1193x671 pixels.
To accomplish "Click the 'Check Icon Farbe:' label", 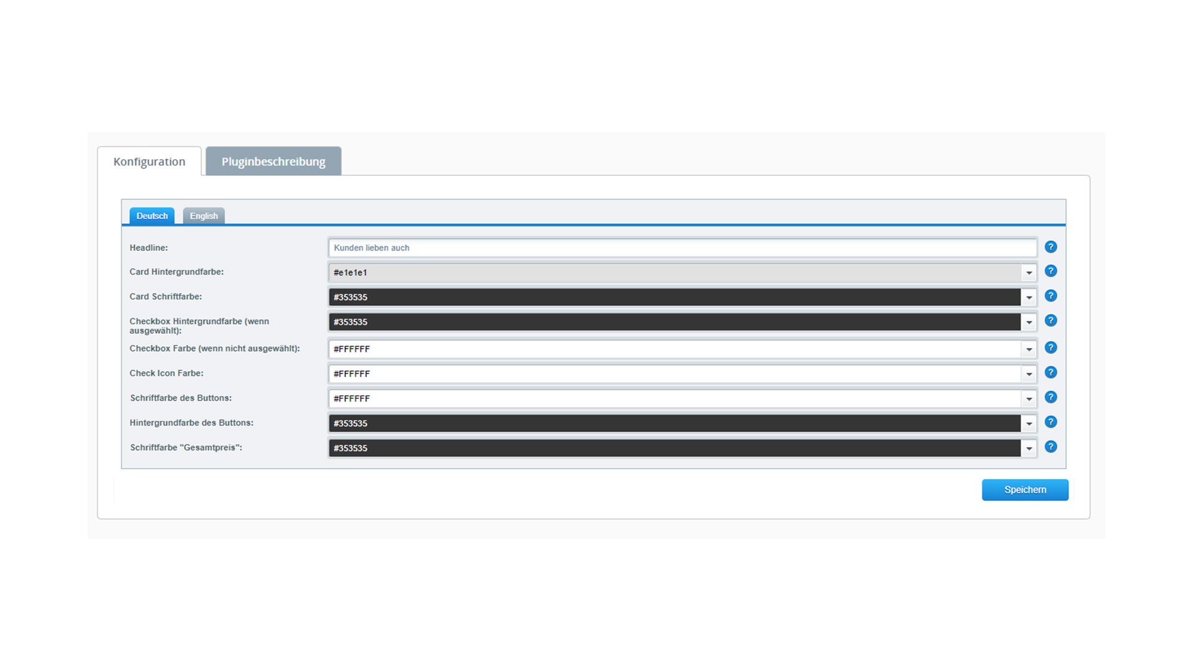I will point(167,373).
